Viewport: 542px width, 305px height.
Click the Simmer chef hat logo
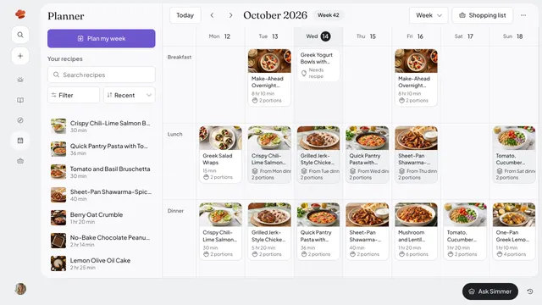tap(20, 14)
